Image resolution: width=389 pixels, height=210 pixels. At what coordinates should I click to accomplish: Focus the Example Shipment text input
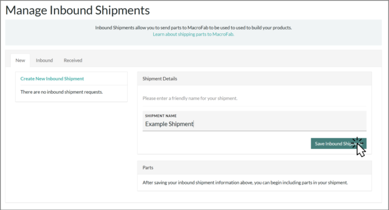[255, 121]
